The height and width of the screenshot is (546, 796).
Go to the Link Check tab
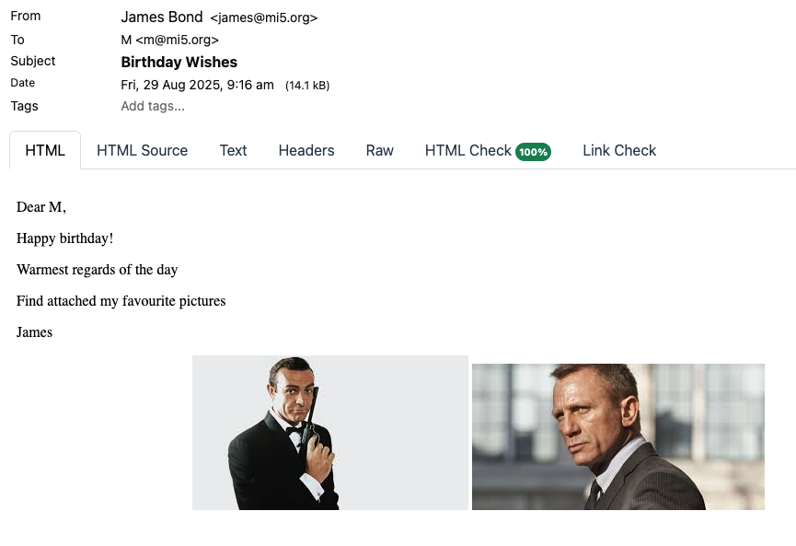[x=619, y=150]
